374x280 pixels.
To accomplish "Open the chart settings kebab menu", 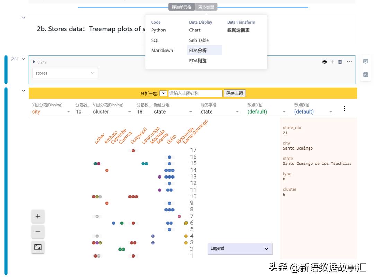I will (x=344, y=108).
